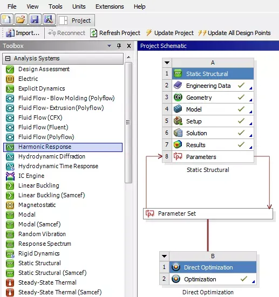Select the Parameters cell in system A

coord(213,157)
